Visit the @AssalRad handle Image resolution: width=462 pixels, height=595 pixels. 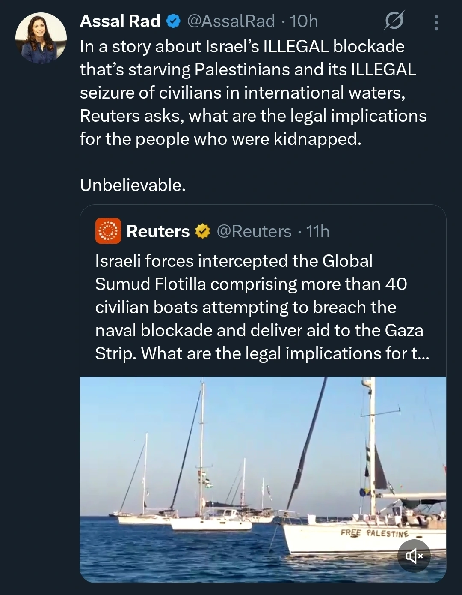231,21
